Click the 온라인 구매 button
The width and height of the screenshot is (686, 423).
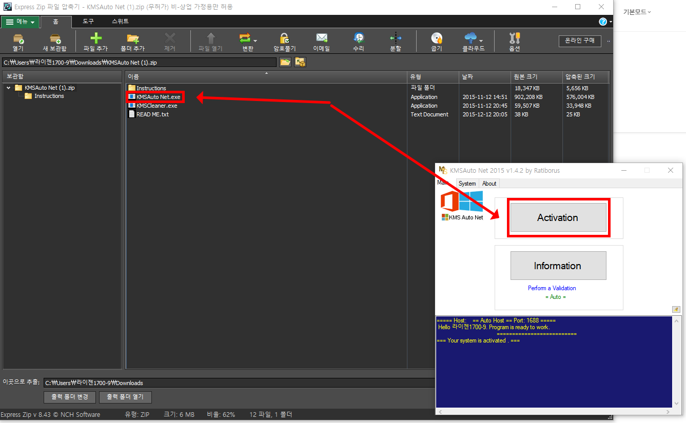pos(580,41)
